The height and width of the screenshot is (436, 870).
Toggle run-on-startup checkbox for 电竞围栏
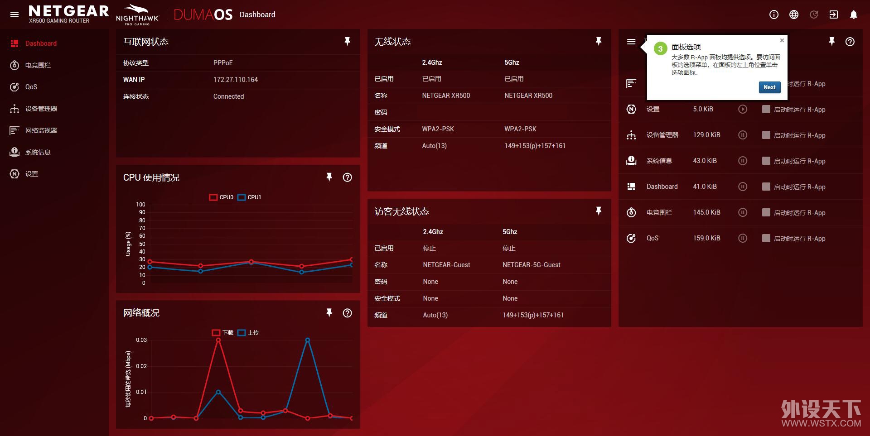pos(766,212)
